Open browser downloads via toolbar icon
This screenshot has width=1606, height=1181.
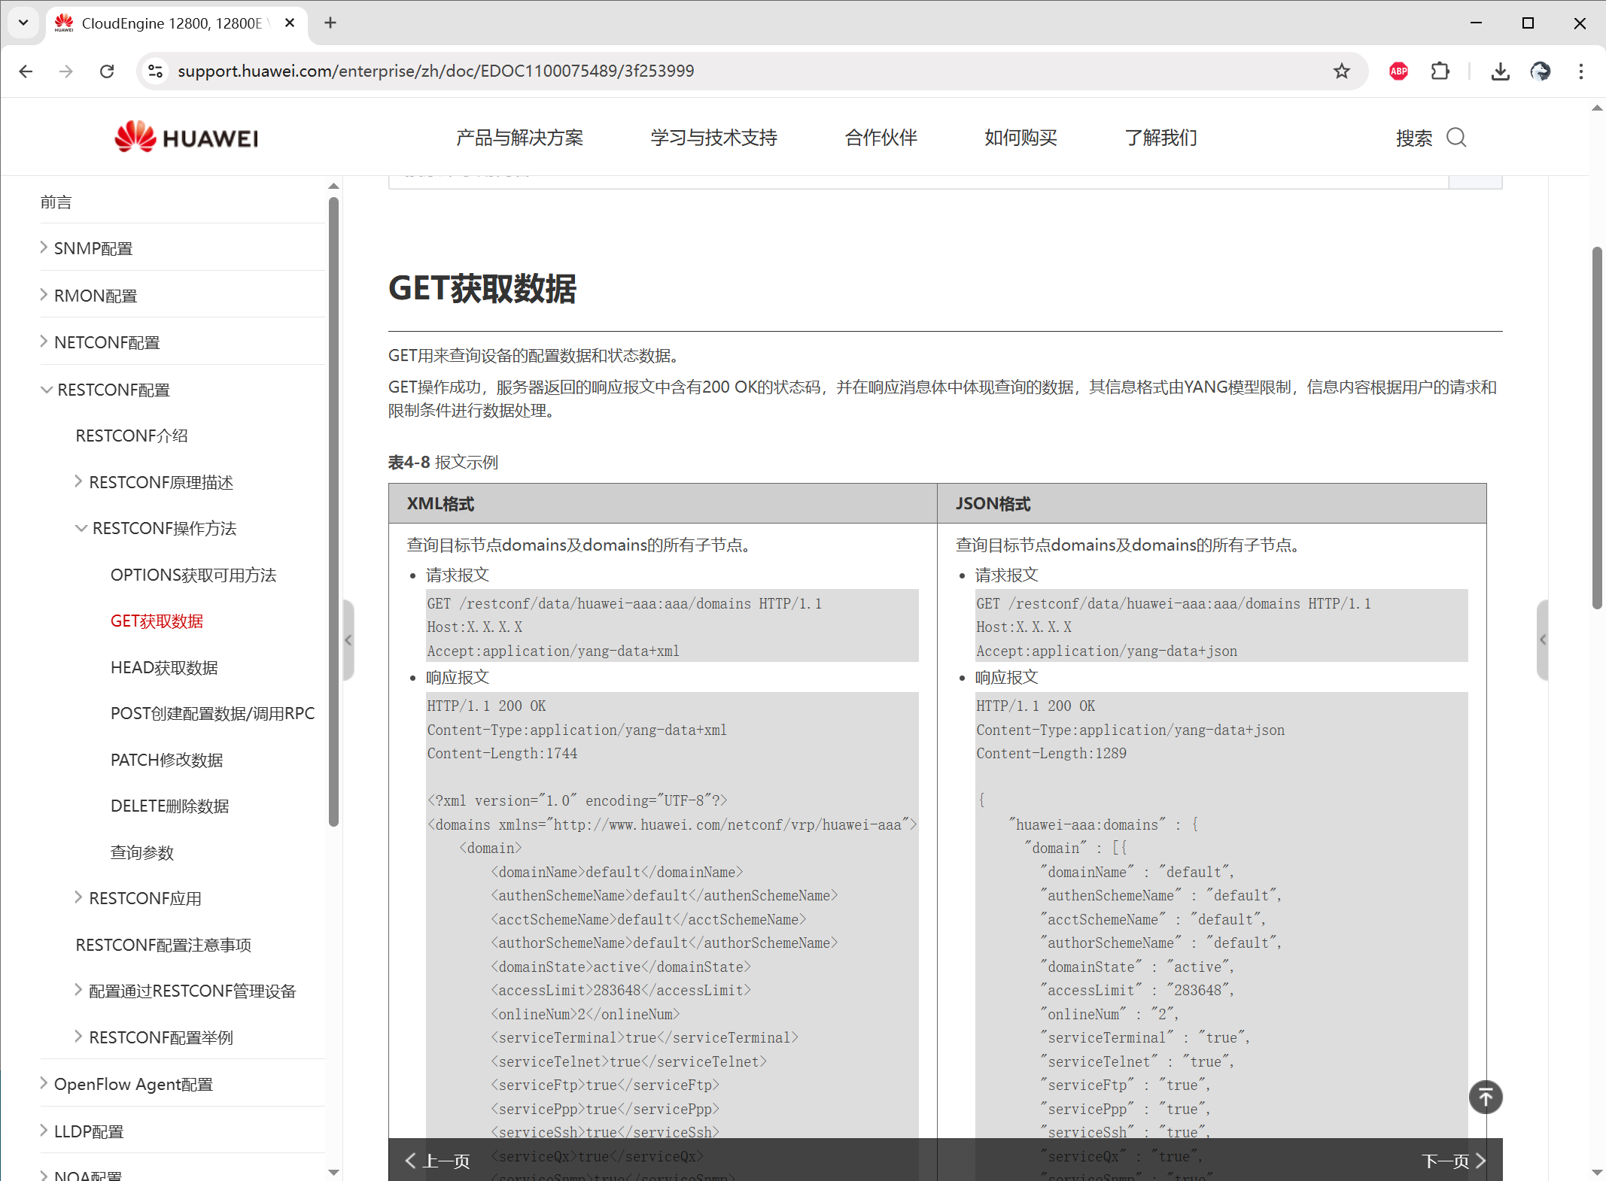coord(1500,71)
